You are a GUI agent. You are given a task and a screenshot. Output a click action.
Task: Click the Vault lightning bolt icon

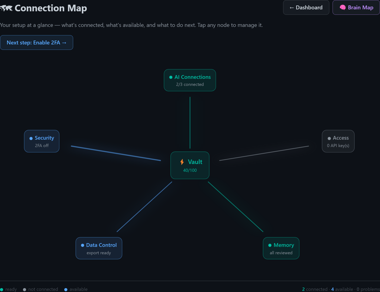click(x=182, y=162)
